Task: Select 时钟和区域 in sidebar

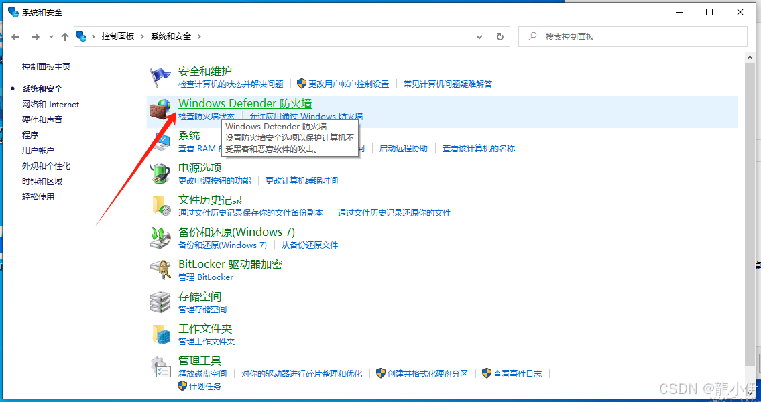Action: (x=42, y=182)
